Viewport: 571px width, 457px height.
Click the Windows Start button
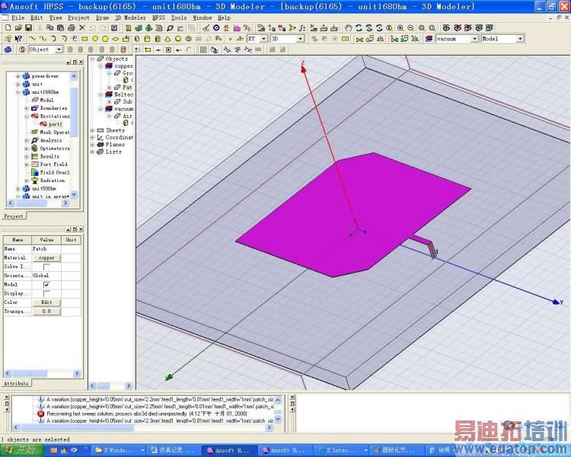[x=21, y=450]
